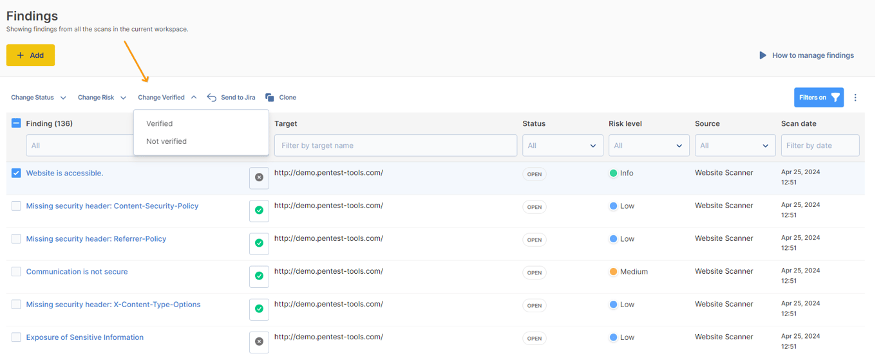Viewport: 881px width, 356px height.
Task: Open the three-dot more options menu
Action: pos(855,98)
